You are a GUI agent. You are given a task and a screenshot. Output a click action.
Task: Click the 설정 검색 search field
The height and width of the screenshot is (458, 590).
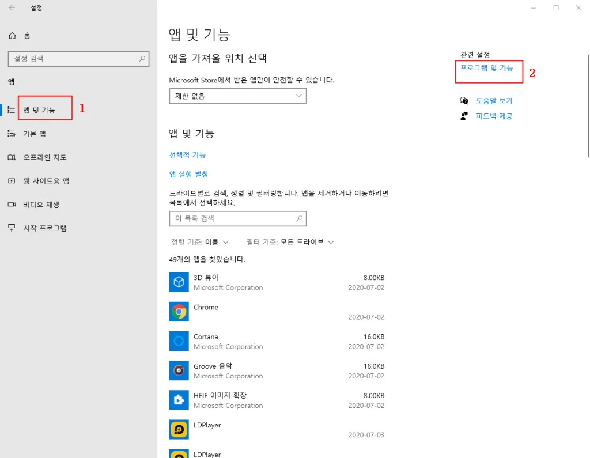click(78, 59)
